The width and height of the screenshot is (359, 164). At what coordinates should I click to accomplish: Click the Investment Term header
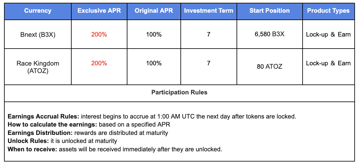point(208,11)
